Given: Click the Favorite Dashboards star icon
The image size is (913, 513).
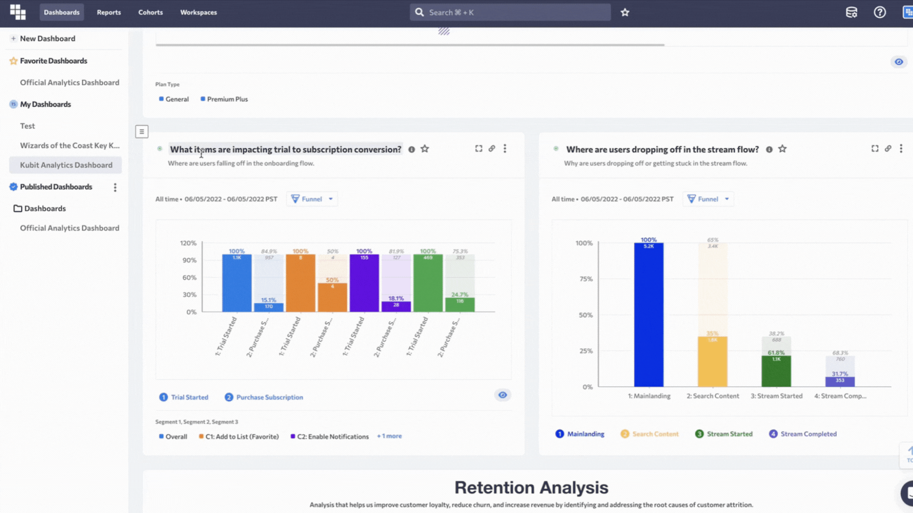Looking at the screenshot, I should [x=13, y=61].
